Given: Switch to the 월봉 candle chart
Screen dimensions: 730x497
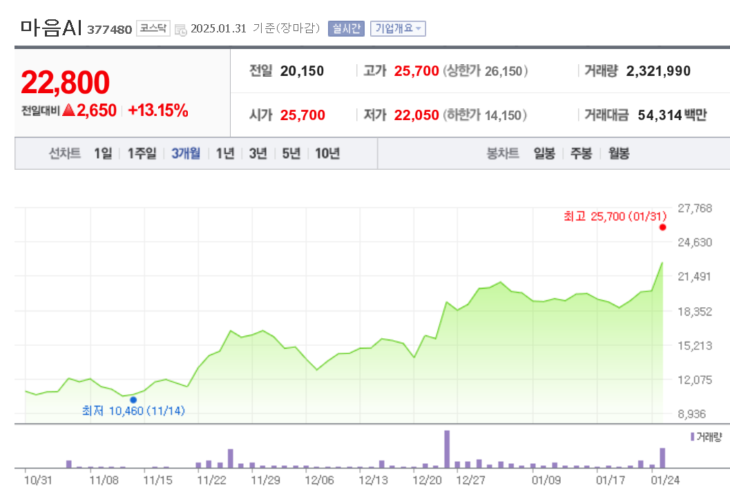Looking at the screenshot, I should pos(619,153).
